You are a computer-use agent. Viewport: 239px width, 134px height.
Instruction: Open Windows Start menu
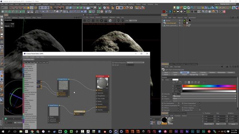click(x=3, y=131)
